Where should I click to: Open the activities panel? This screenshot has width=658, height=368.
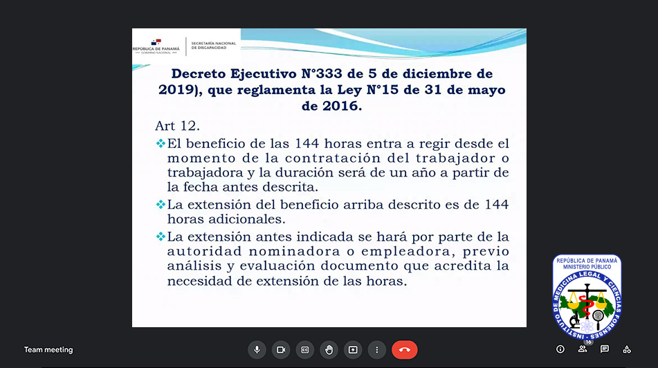(x=627, y=349)
